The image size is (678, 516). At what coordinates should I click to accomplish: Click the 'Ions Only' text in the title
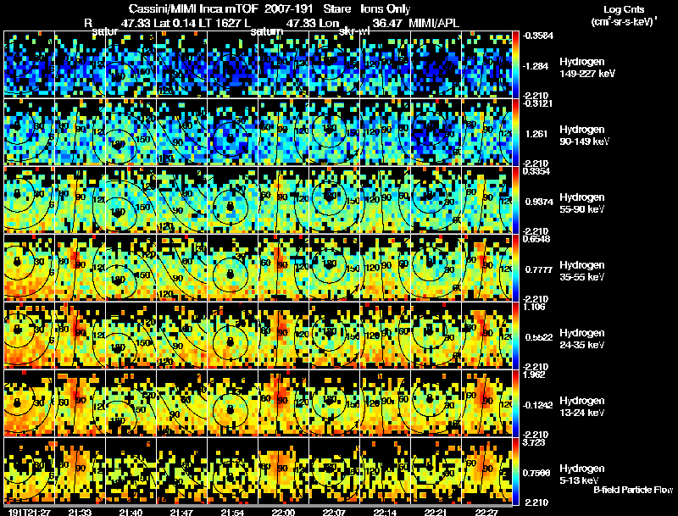(386, 8)
